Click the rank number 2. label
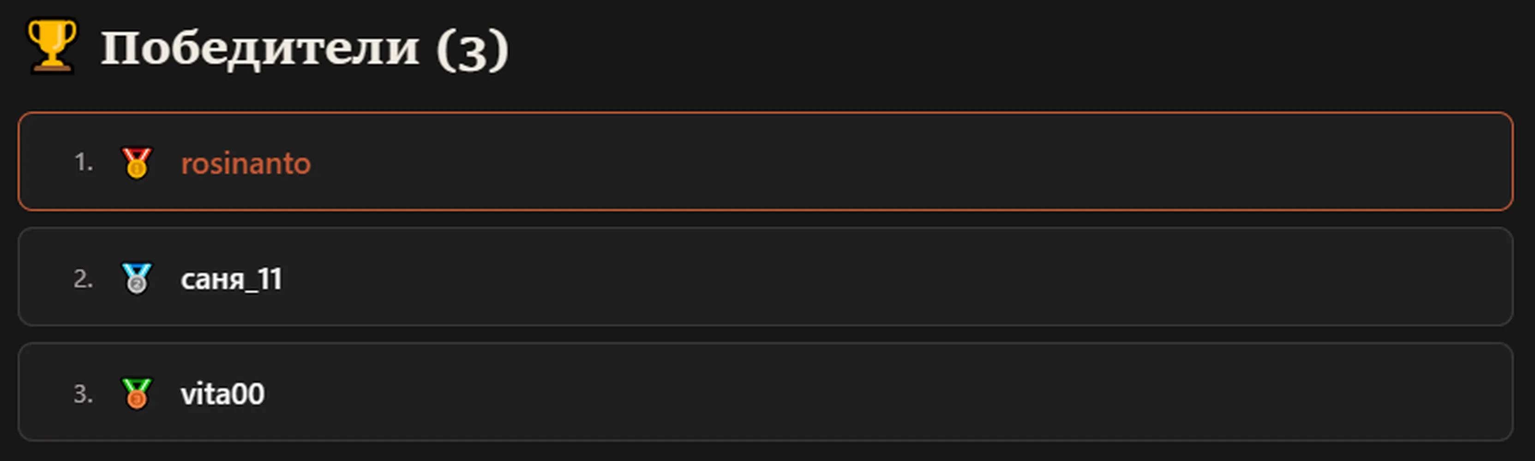The image size is (1535, 461). pyautogui.click(x=84, y=278)
